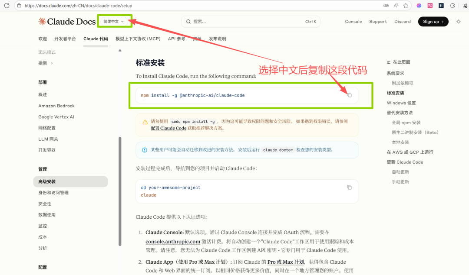Select 高级安装 in the sidebar
Viewport: 469px width, 275px height.
coord(71,181)
